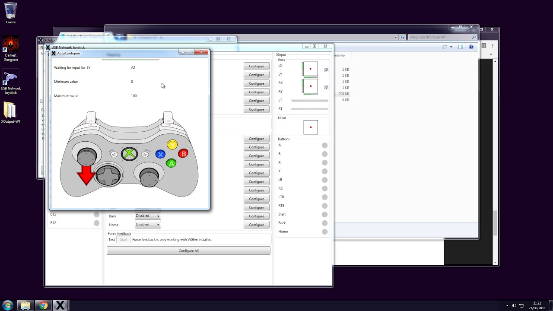Toggle the LX/LY axes checkbox

click(326, 70)
